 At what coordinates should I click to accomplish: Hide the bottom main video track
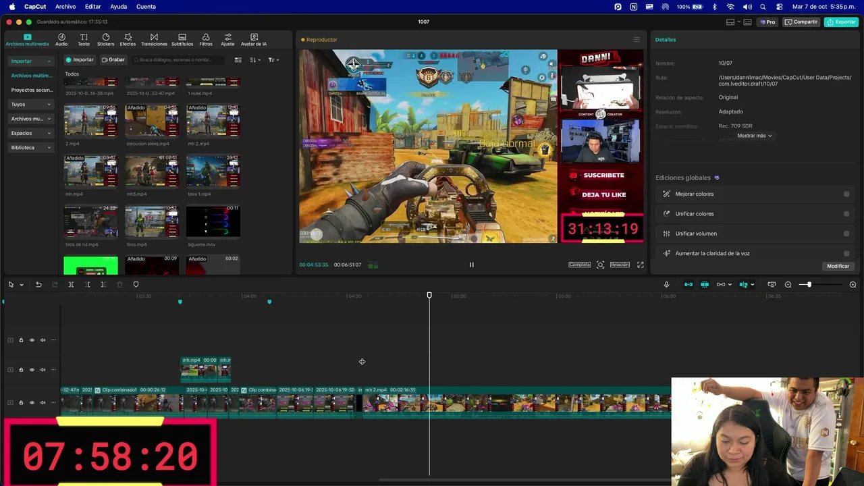32,403
